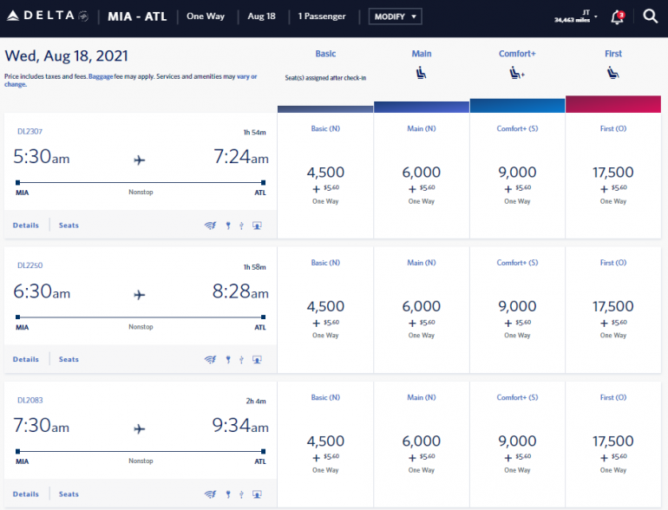This screenshot has width=668, height=510.
Task: Expand the MODIFY dropdown
Action: [x=395, y=16]
